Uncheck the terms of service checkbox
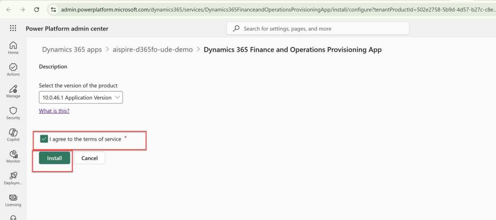The height and width of the screenshot is (220, 496). point(44,139)
